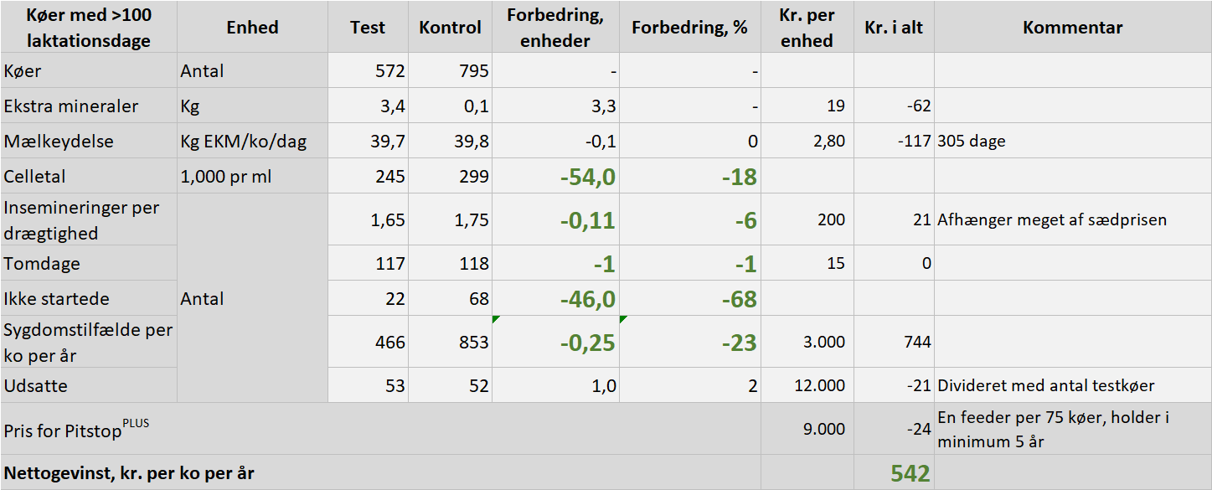Select the "Kg EKM/ko/dag" unit cell
Image resolution: width=1212 pixels, height=490 pixels.
click(x=243, y=142)
